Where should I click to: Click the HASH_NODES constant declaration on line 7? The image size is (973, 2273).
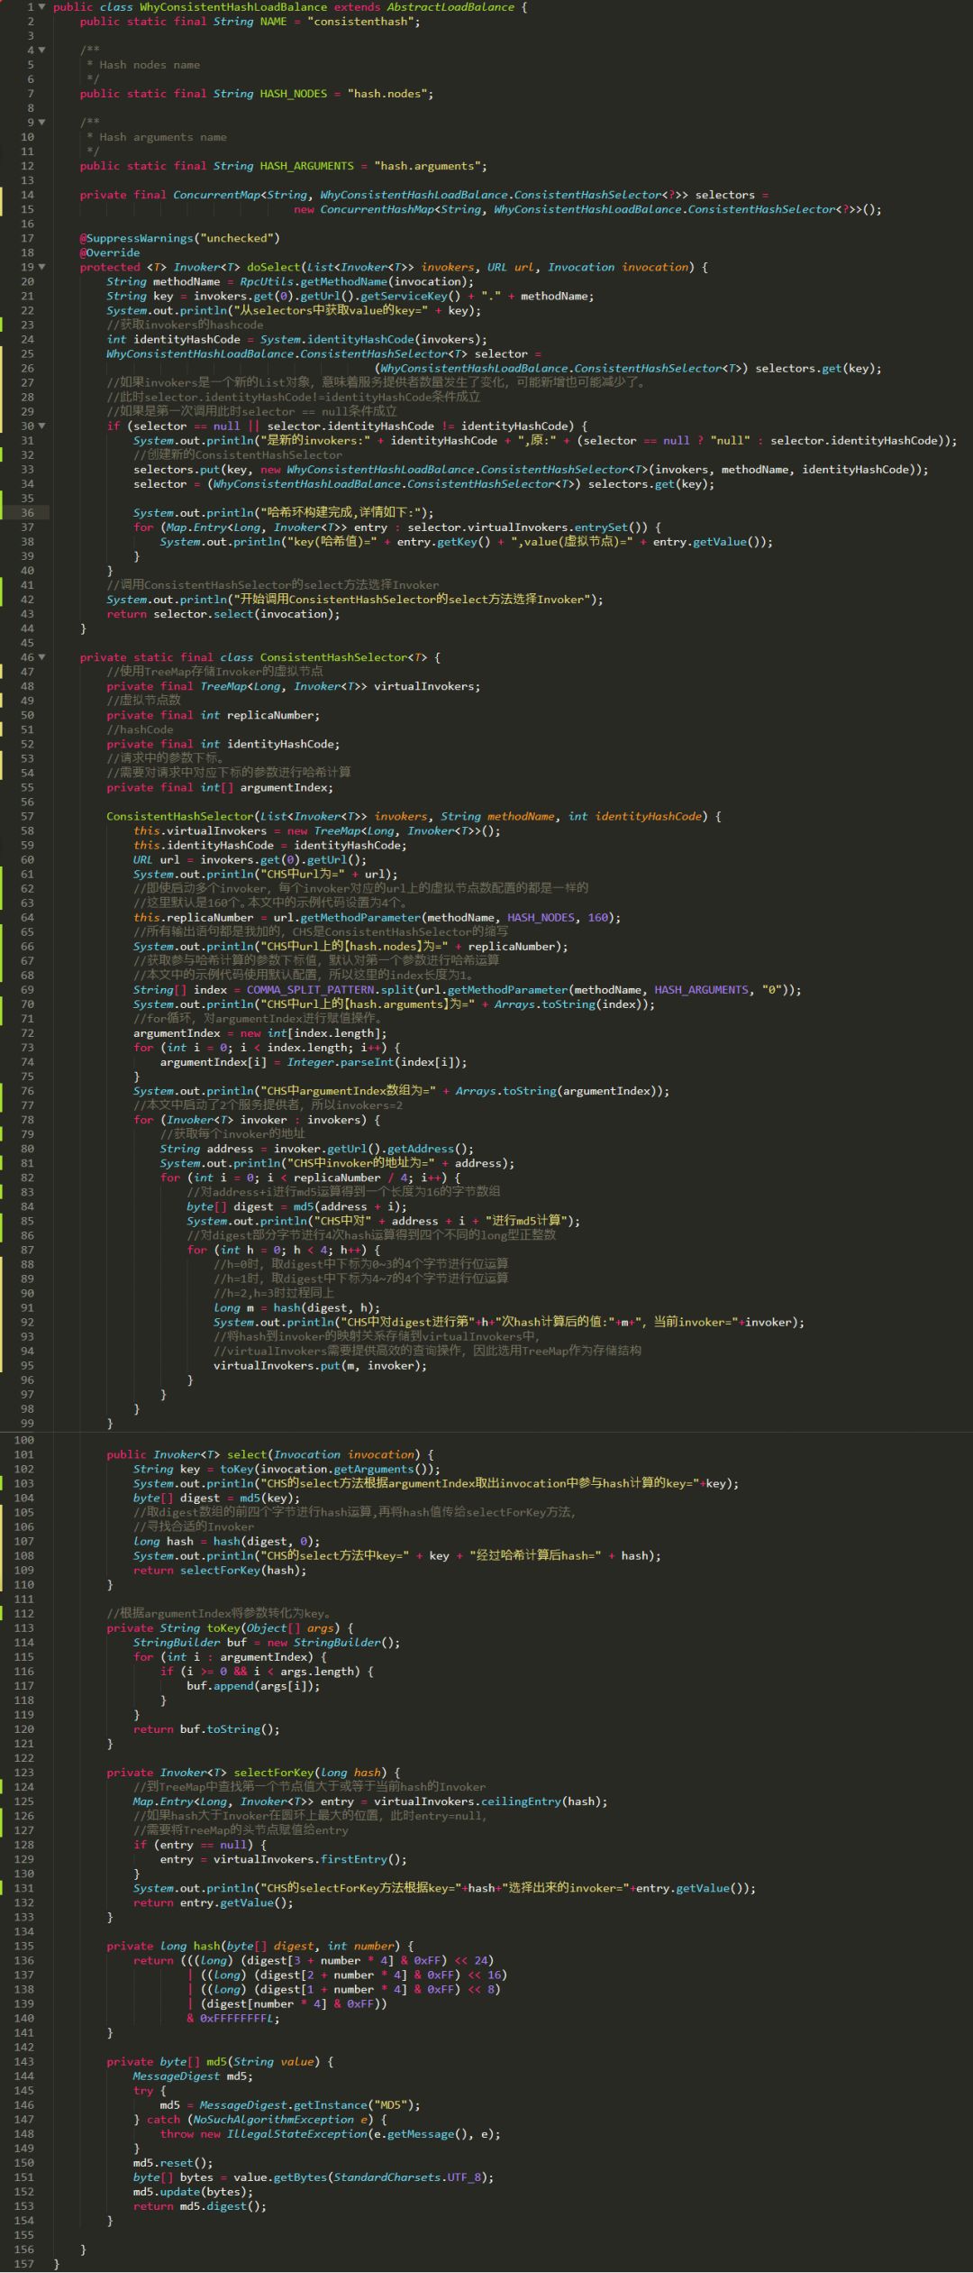tap(294, 94)
